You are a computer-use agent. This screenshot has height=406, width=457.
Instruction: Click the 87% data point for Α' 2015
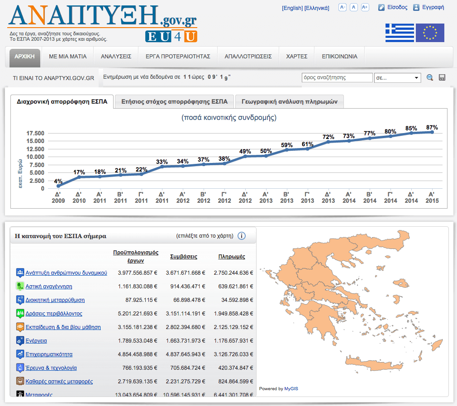pyautogui.click(x=432, y=132)
